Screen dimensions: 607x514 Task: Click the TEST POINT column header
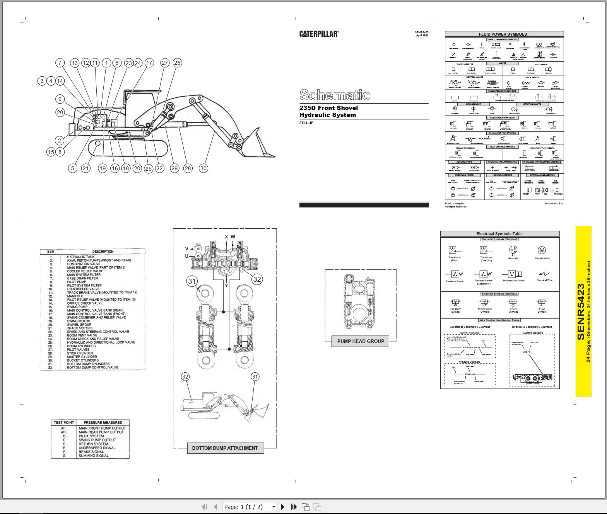tap(64, 423)
